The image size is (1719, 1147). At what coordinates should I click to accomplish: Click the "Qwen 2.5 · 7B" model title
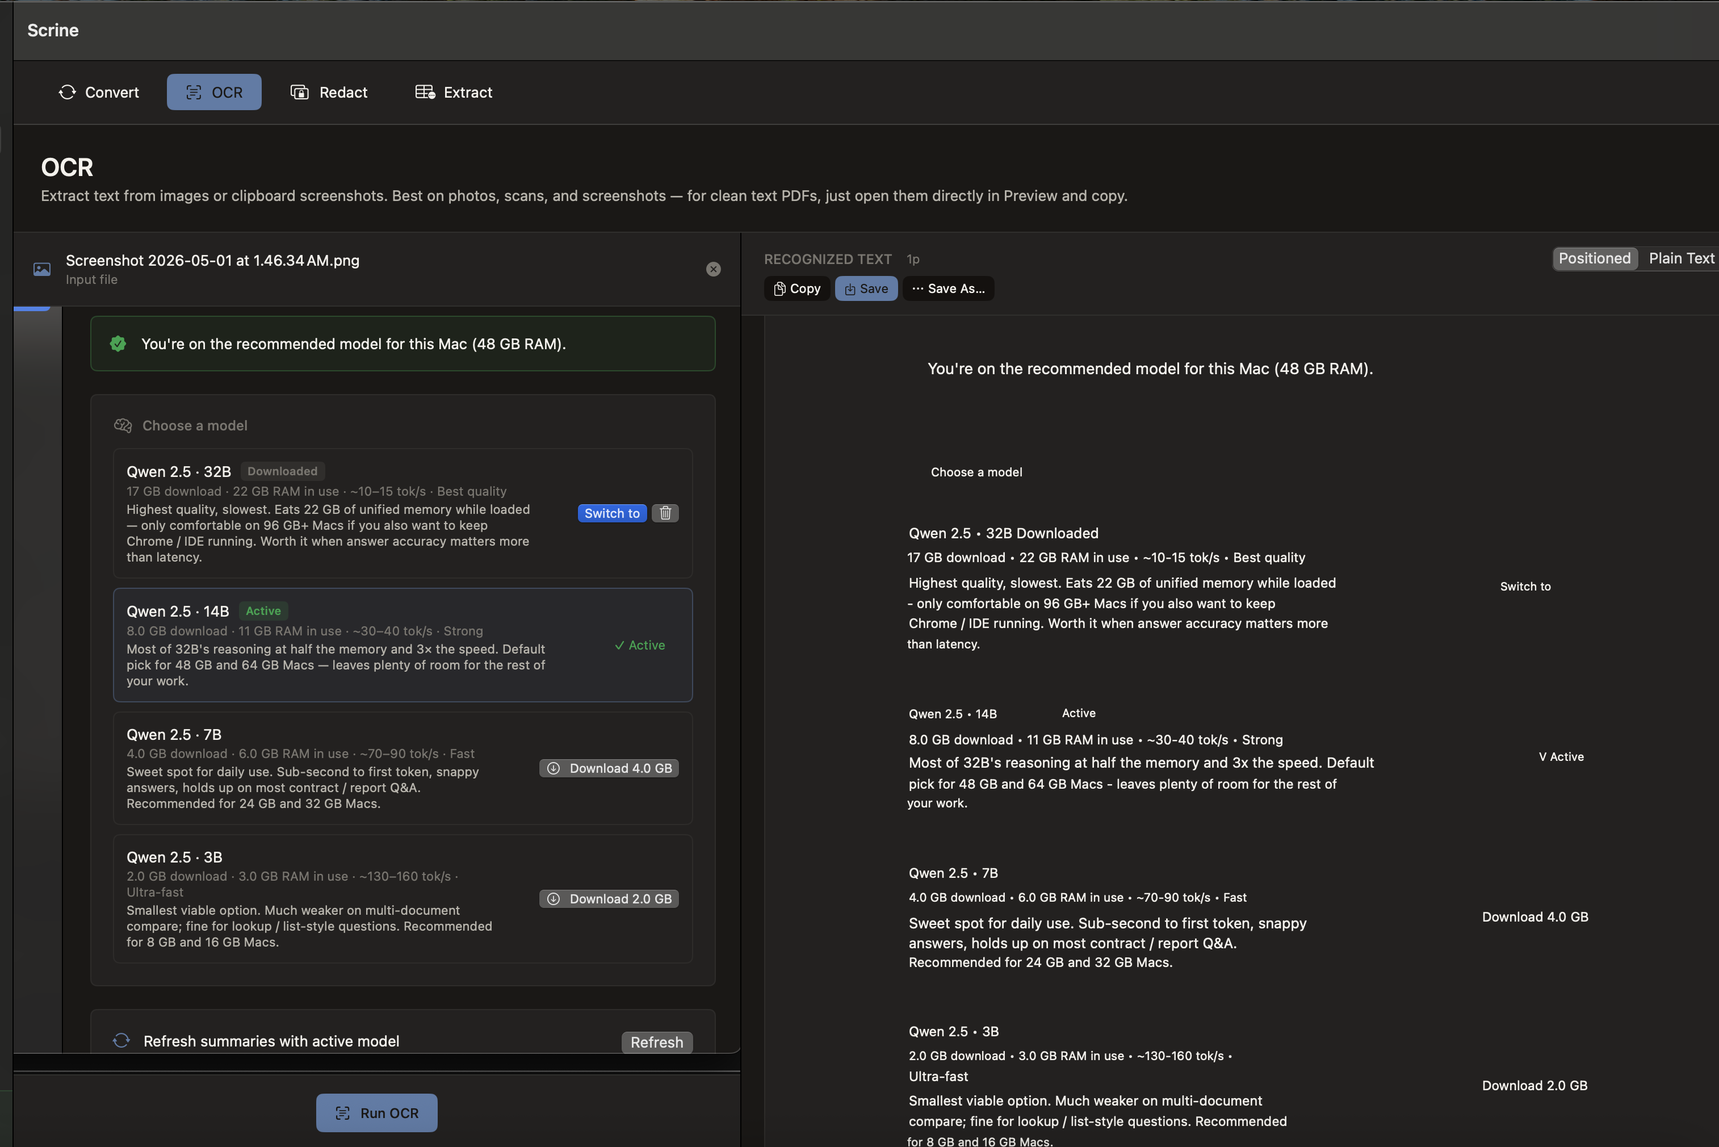tap(174, 734)
